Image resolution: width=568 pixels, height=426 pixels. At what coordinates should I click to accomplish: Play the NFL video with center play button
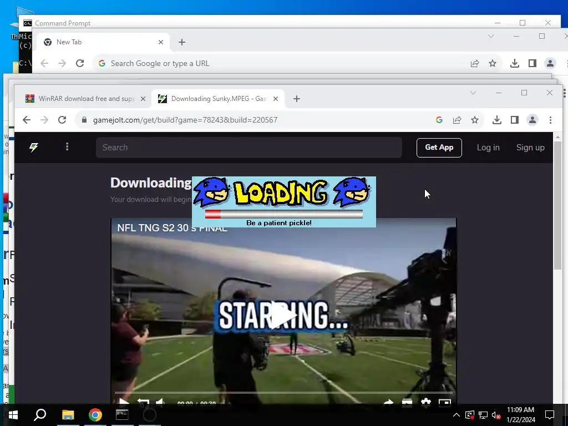283,315
